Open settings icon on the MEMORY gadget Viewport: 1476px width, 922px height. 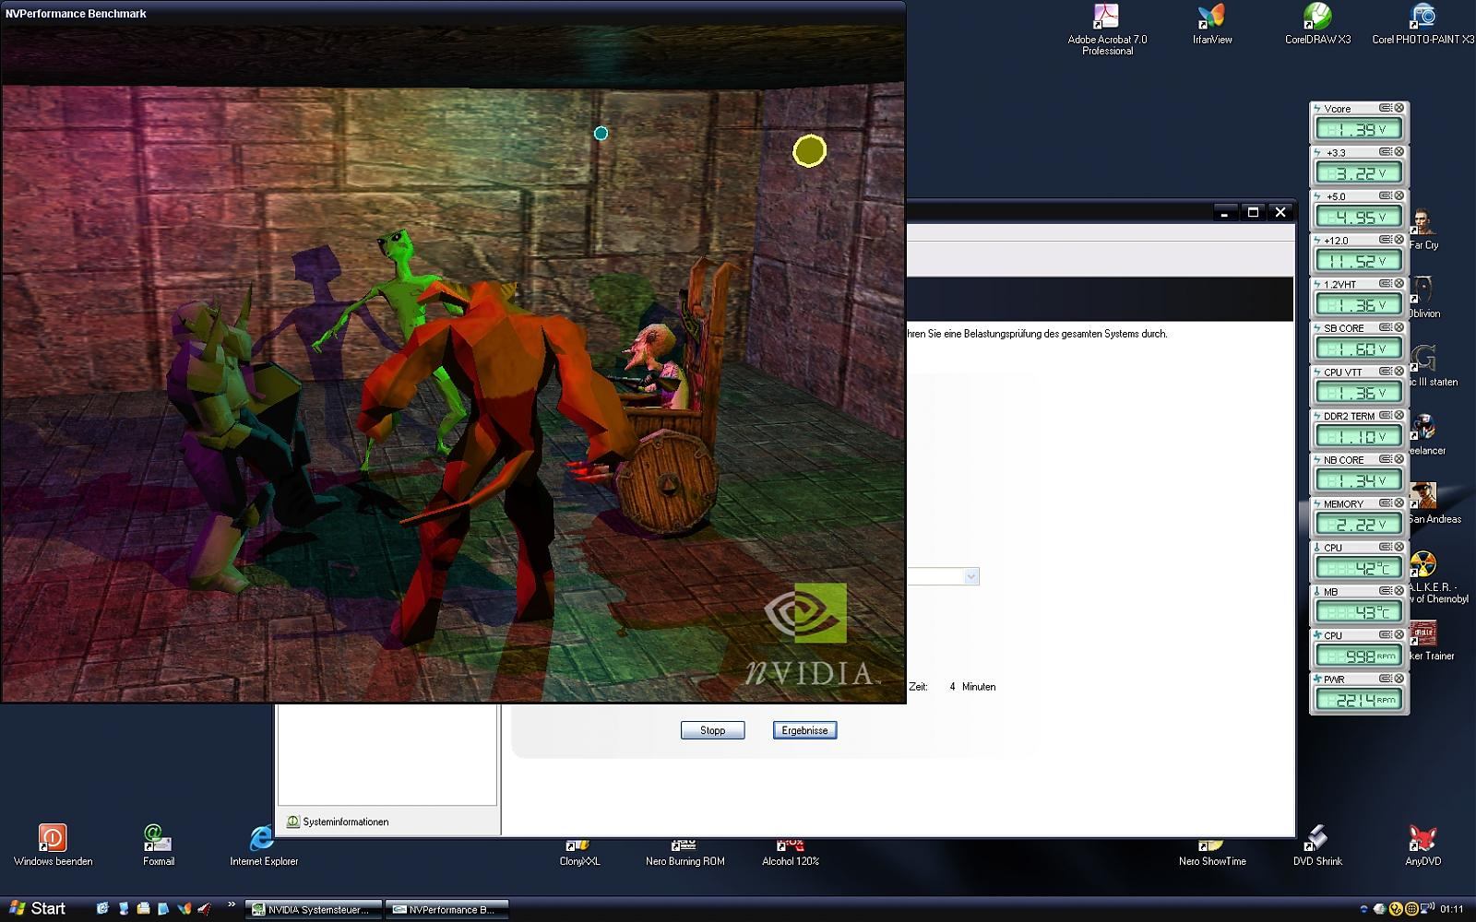pyautogui.click(x=1386, y=503)
